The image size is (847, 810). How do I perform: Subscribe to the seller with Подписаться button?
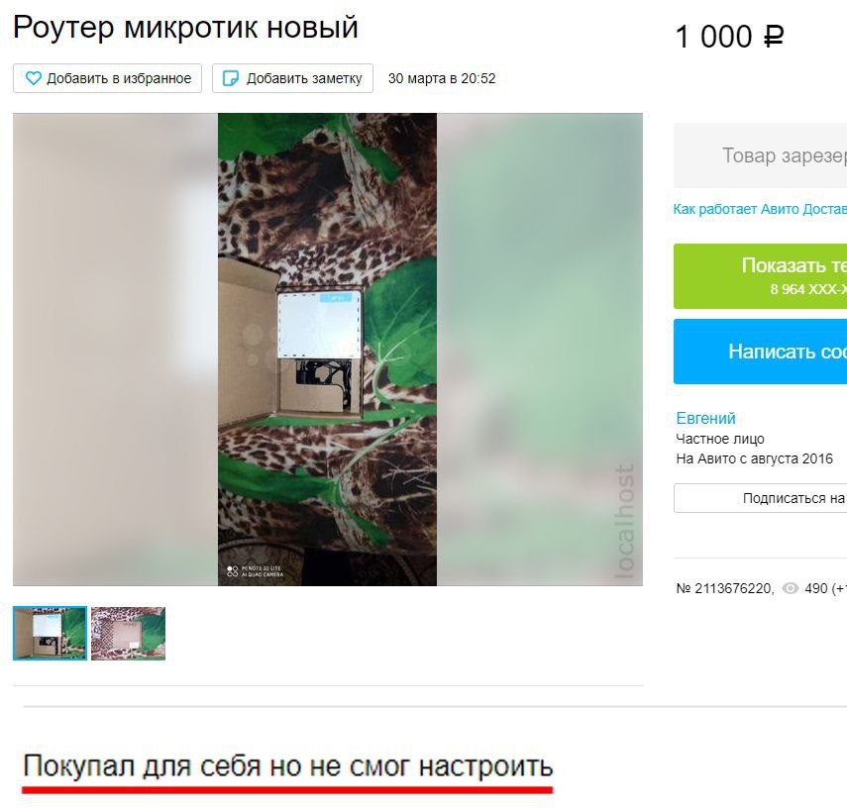tap(760, 498)
